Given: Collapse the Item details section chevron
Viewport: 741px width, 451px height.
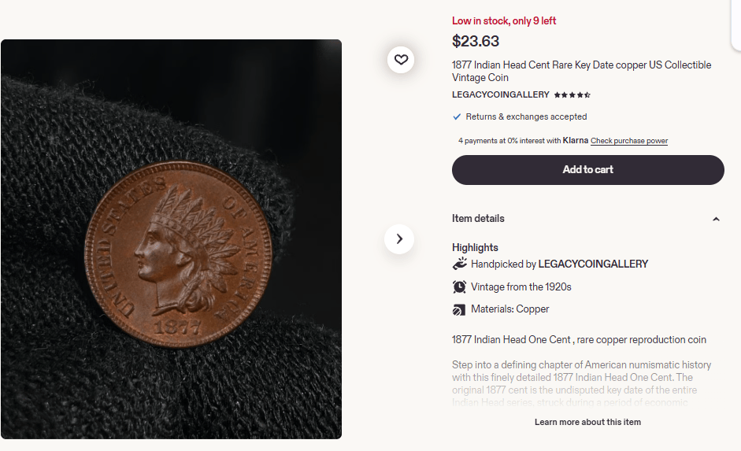Looking at the screenshot, I should 716,219.
